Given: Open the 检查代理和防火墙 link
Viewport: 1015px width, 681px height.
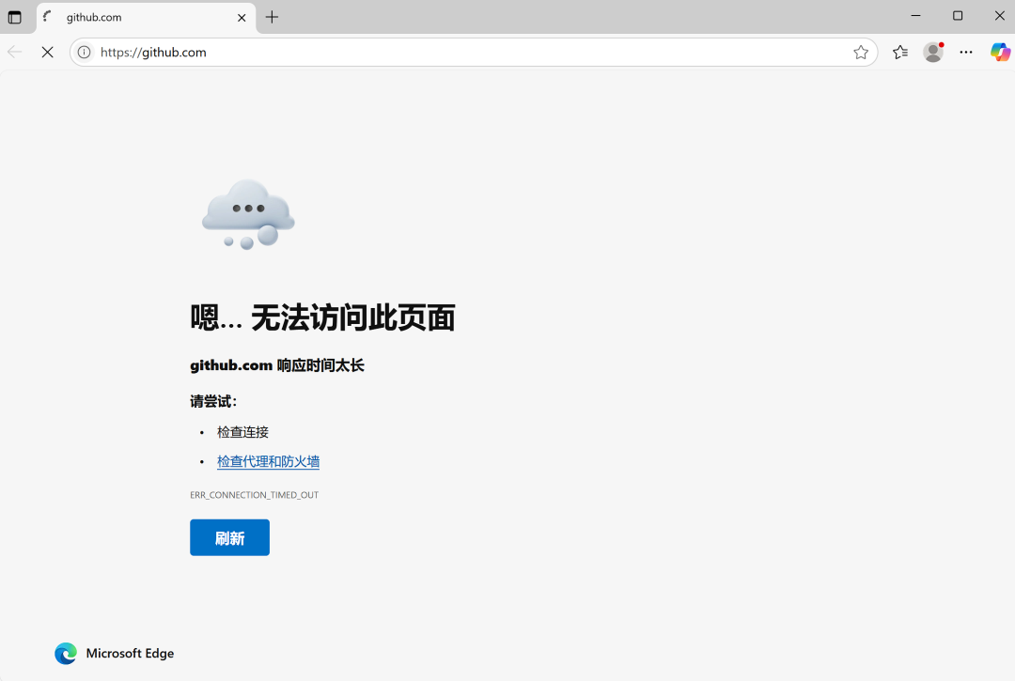Looking at the screenshot, I should 268,461.
